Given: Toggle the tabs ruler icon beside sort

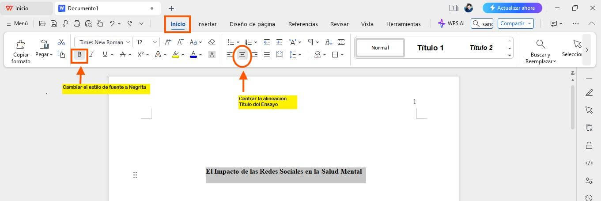Looking at the screenshot, I should tap(341, 42).
